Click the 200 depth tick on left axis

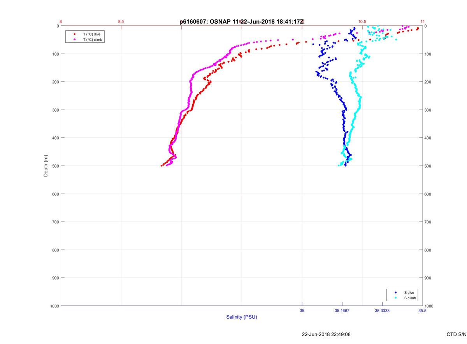click(x=55, y=82)
